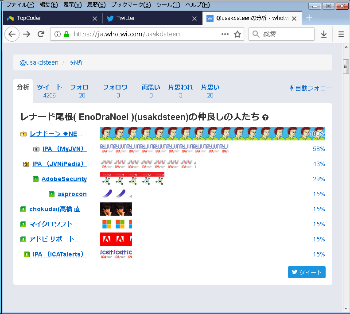The height and width of the screenshot is (314, 350).
Task: Reload the current page
Action: (41, 34)
